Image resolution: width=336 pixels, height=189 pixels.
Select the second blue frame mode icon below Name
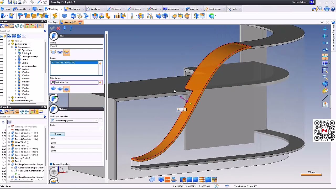[60, 52]
